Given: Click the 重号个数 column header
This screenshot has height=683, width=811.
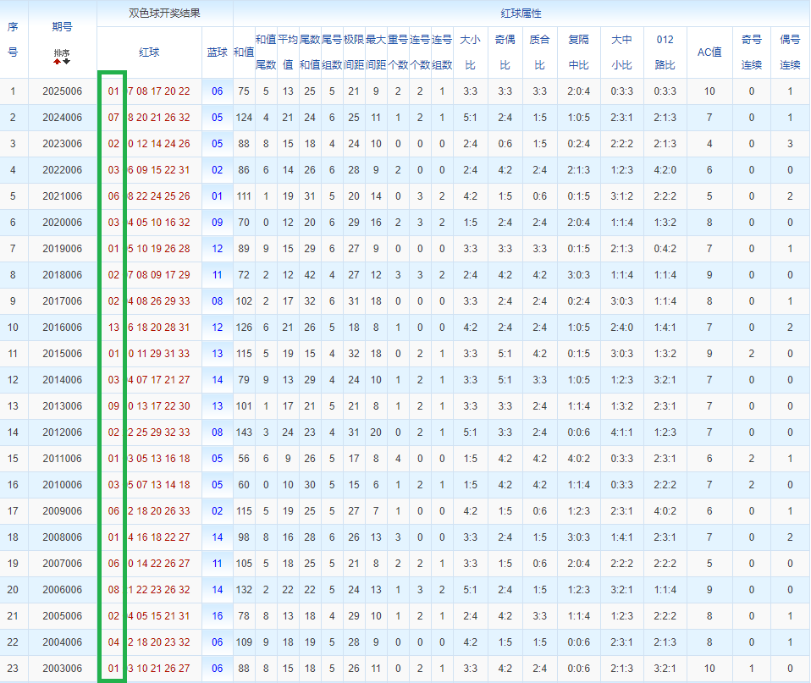Looking at the screenshot, I should click(398, 52).
